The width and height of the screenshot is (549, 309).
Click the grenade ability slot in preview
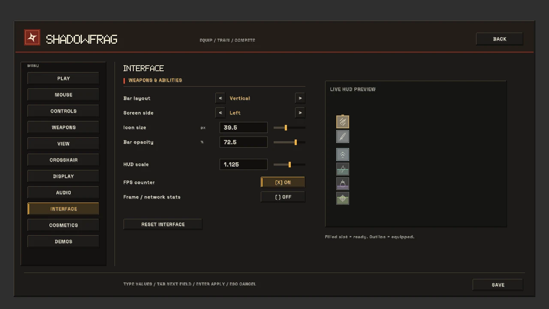pos(343,184)
